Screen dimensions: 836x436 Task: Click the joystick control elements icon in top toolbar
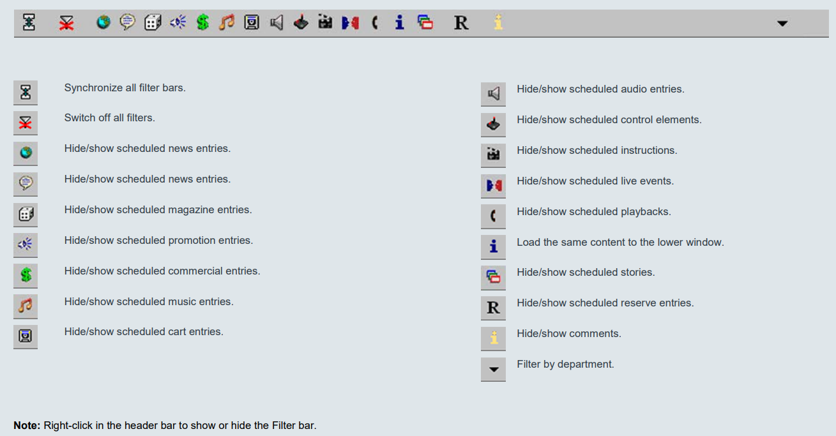coord(301,23)
